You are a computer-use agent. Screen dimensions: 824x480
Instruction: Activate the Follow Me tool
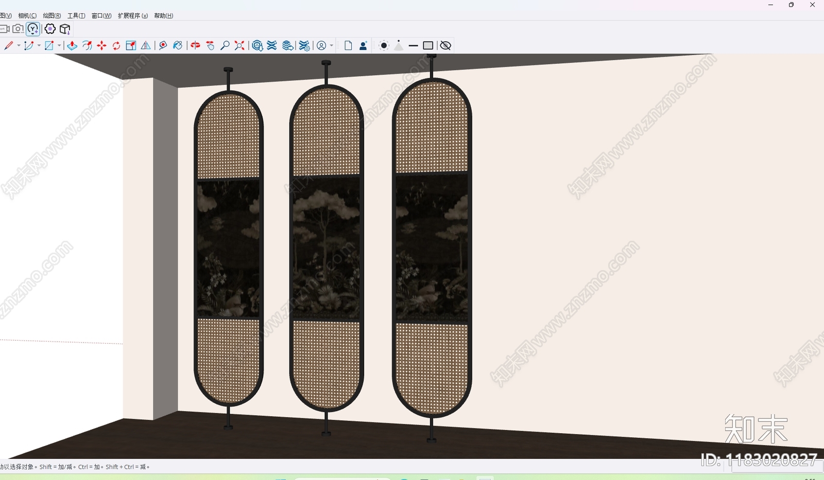pyautogui.click(x=87, y=45)
